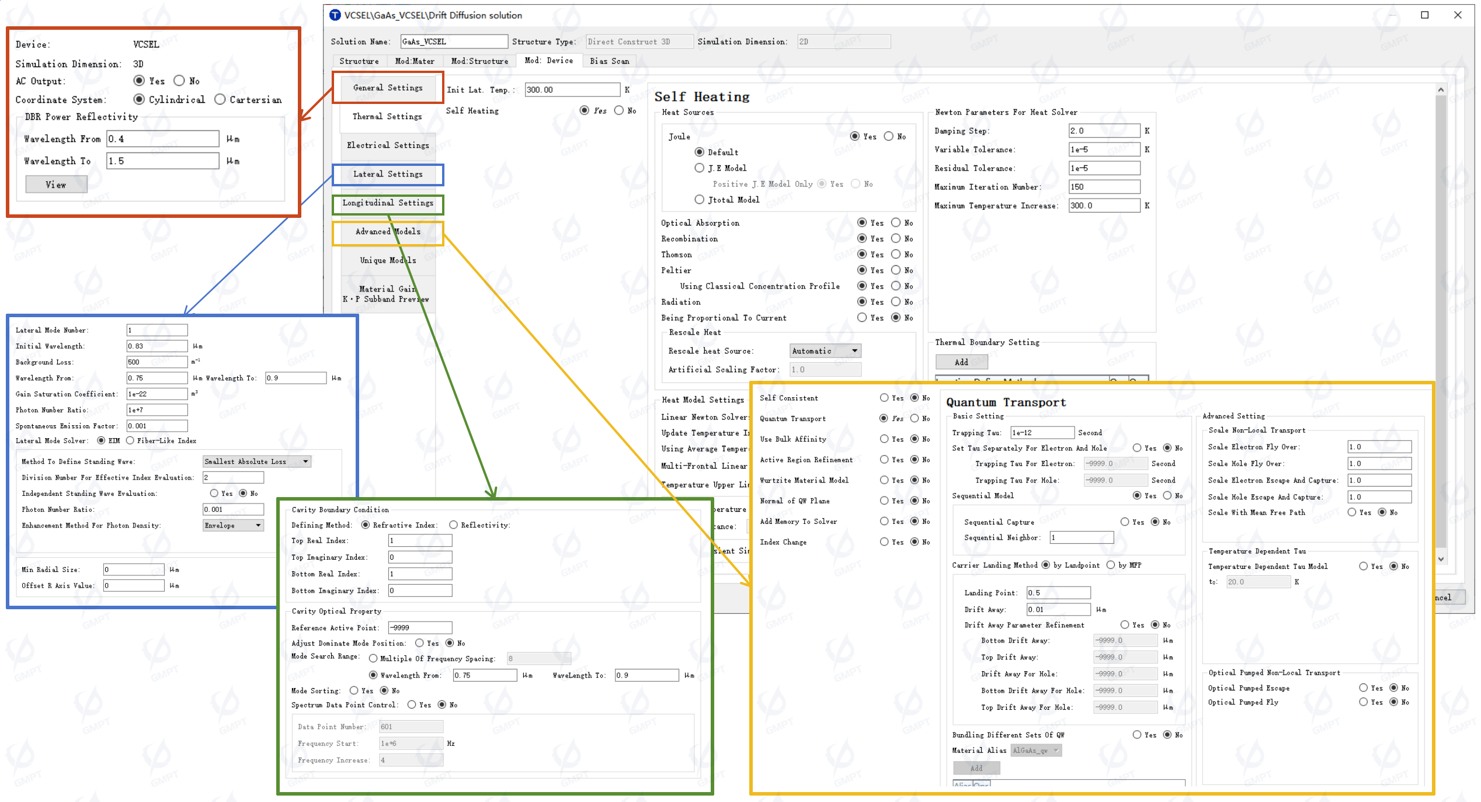This screenshot has width=1481, height=802.
Task: Click the app logo in the title bar
Action: tap(335, 15)
